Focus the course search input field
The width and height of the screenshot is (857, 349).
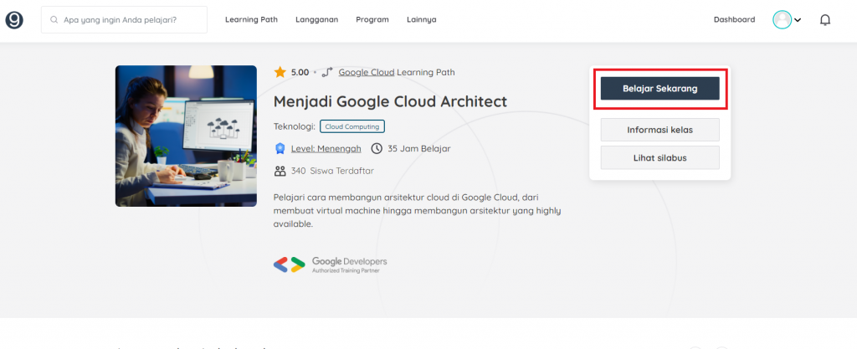point(132,19)
